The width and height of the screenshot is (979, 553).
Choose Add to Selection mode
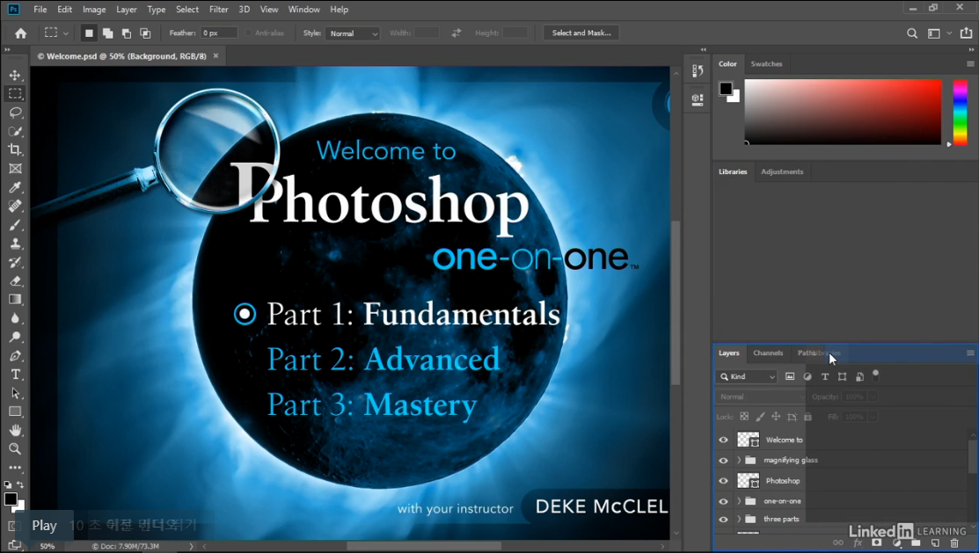coord(108,33)
